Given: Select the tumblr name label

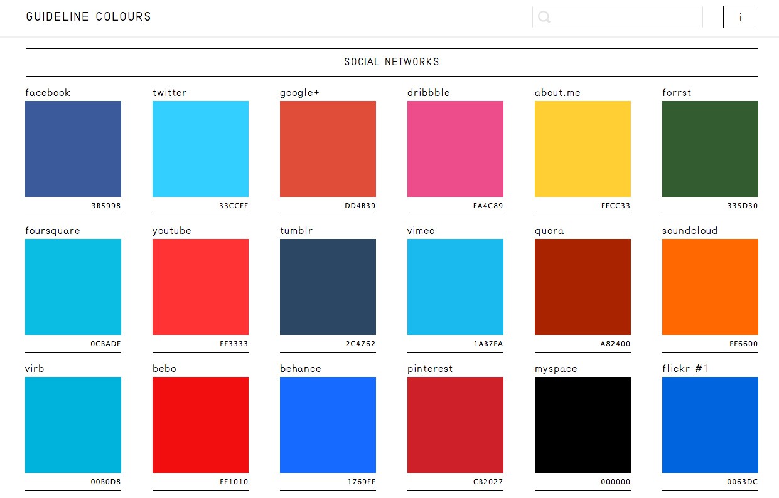Looking at the screenshot, I should click(296, 231).
